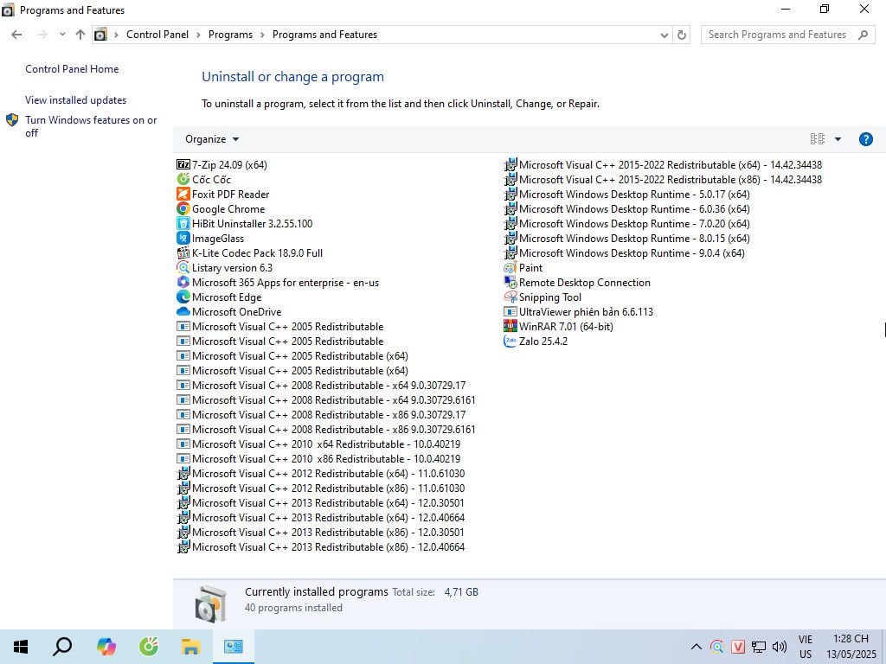Select Microsoft Windows Desktop Runtime 6.0.36
Viewport: 886px width, 664px height.
(626, 209)
